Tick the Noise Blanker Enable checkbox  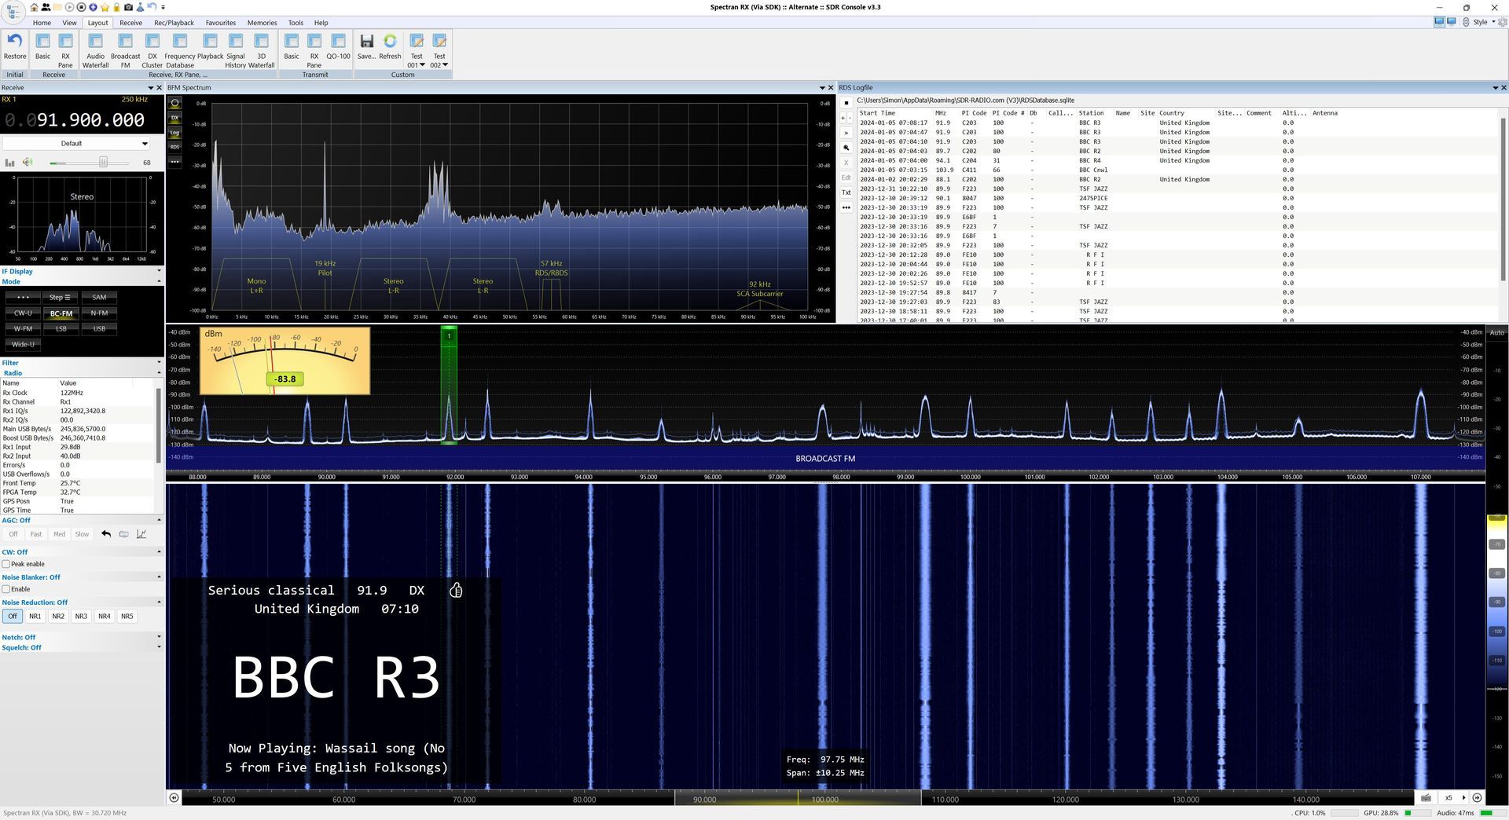[x=6, y=589]
